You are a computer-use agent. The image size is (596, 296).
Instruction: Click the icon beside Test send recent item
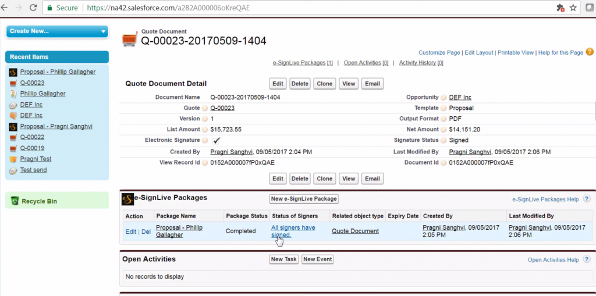[13, 170]
